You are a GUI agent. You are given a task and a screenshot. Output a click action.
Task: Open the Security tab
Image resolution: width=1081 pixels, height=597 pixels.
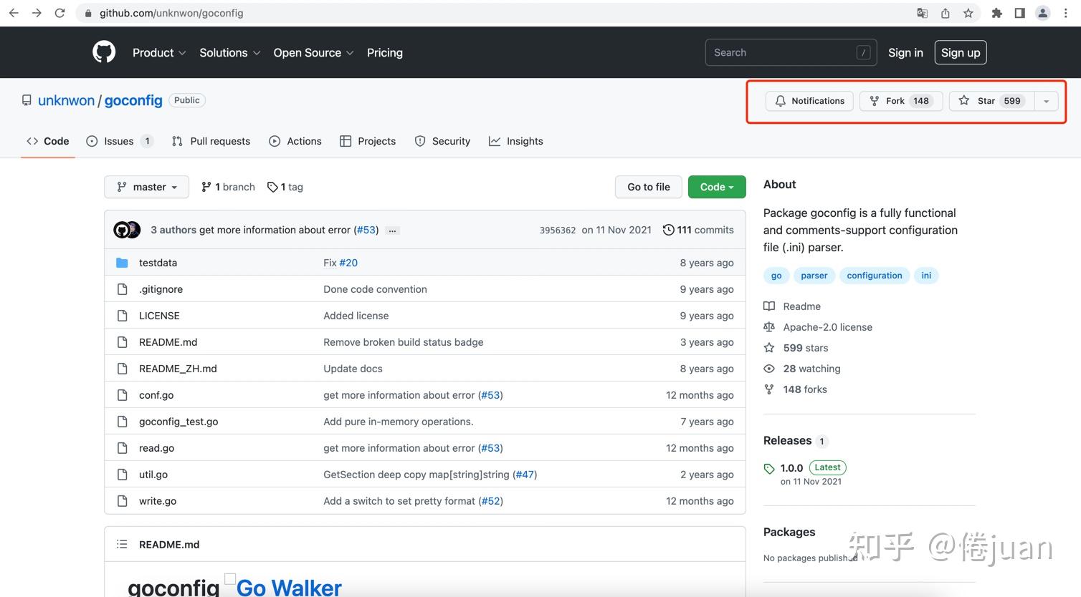[x=442, y=141]
